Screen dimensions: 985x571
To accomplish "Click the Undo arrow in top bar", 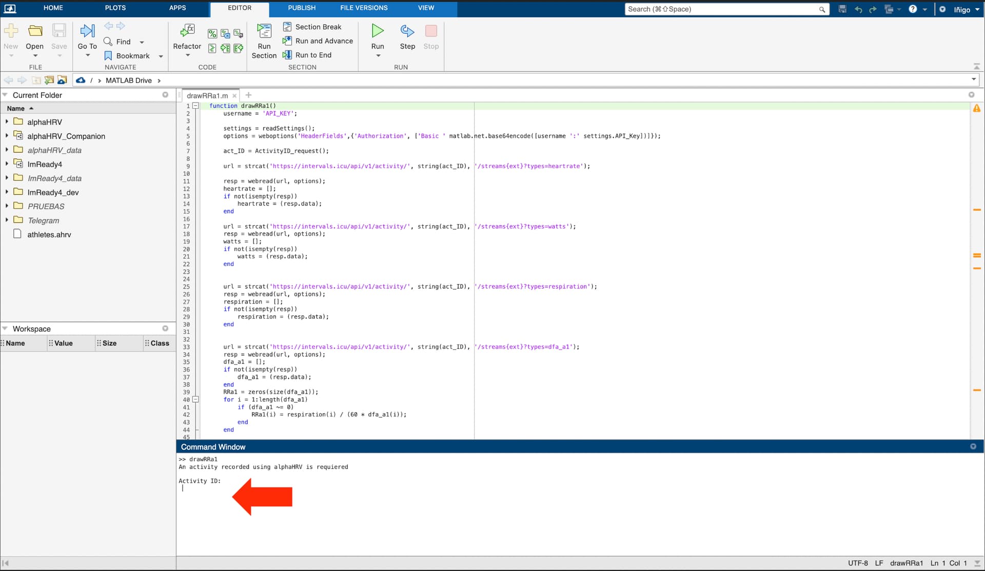I will (858, 9).
